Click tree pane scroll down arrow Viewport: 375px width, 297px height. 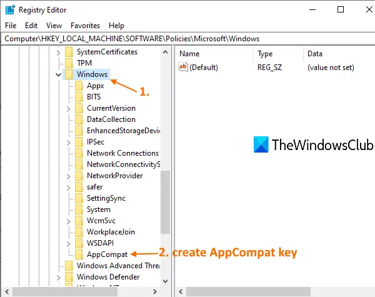[165, 281]
